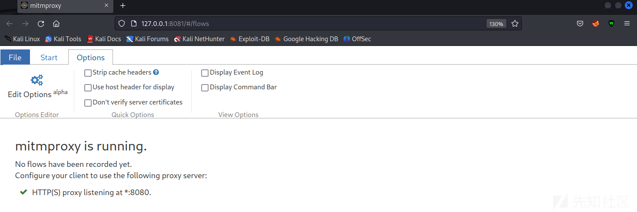The image size is (637, 212).
Task: Open Edit Options gear icon
Action: pyautogui.click(x=37, y=80)
